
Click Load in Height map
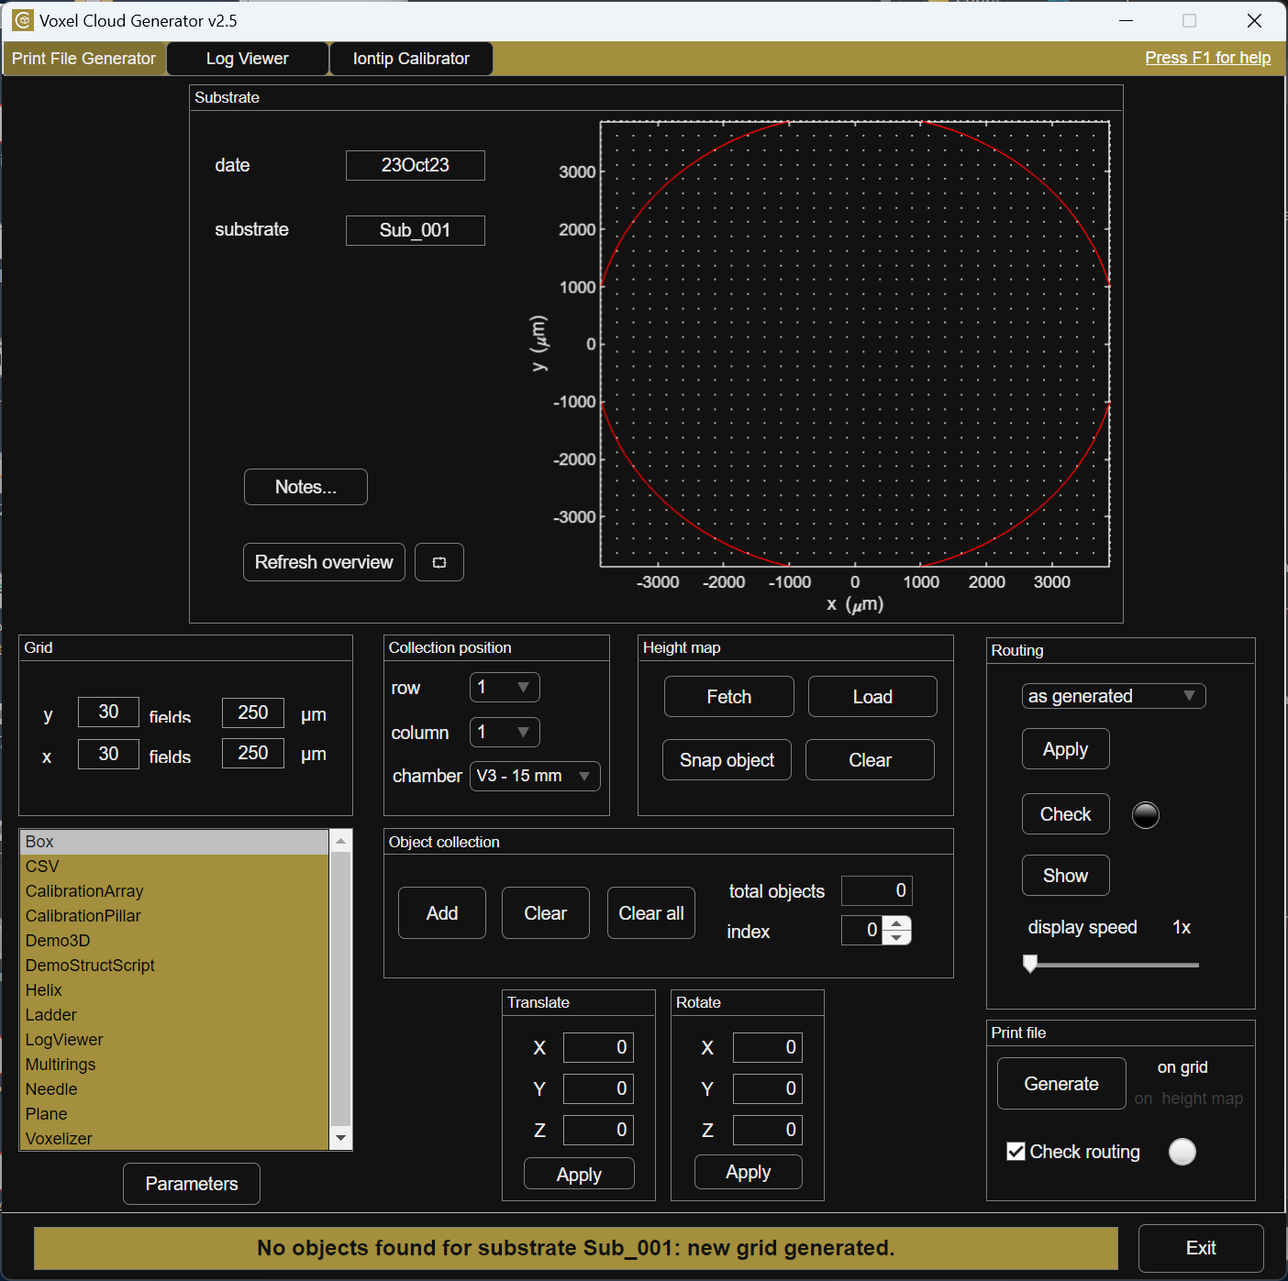coord(872,697)
